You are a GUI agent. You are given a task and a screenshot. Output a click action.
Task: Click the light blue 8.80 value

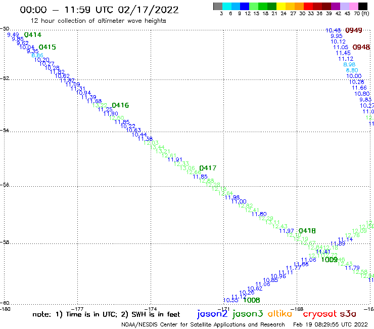352,70
